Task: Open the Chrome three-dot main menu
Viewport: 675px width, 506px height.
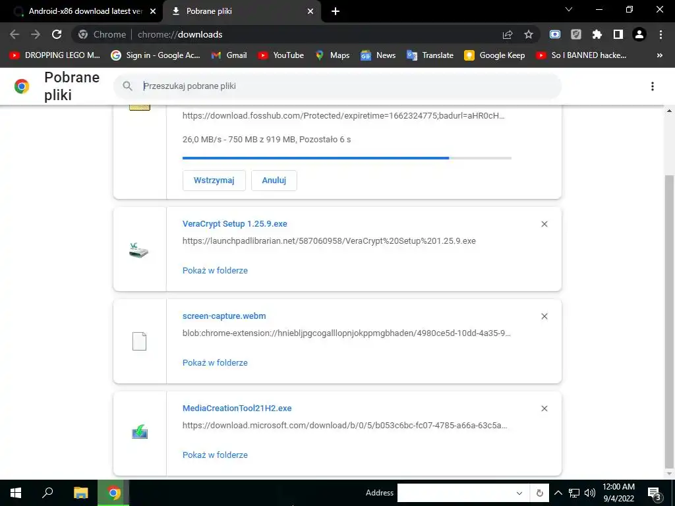Action: [660, 34]
